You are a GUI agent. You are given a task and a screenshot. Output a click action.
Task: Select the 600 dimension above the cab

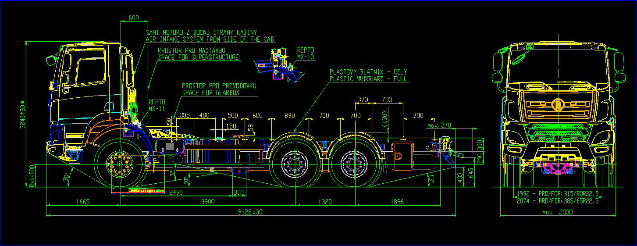(133, 18)
